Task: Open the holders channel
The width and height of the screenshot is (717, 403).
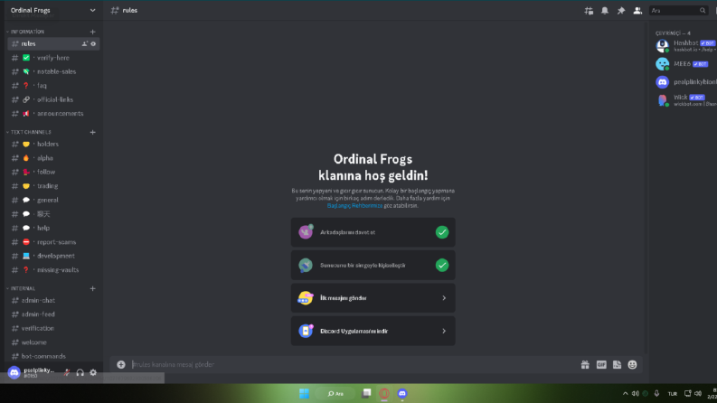Action: (x=53, y=144)
